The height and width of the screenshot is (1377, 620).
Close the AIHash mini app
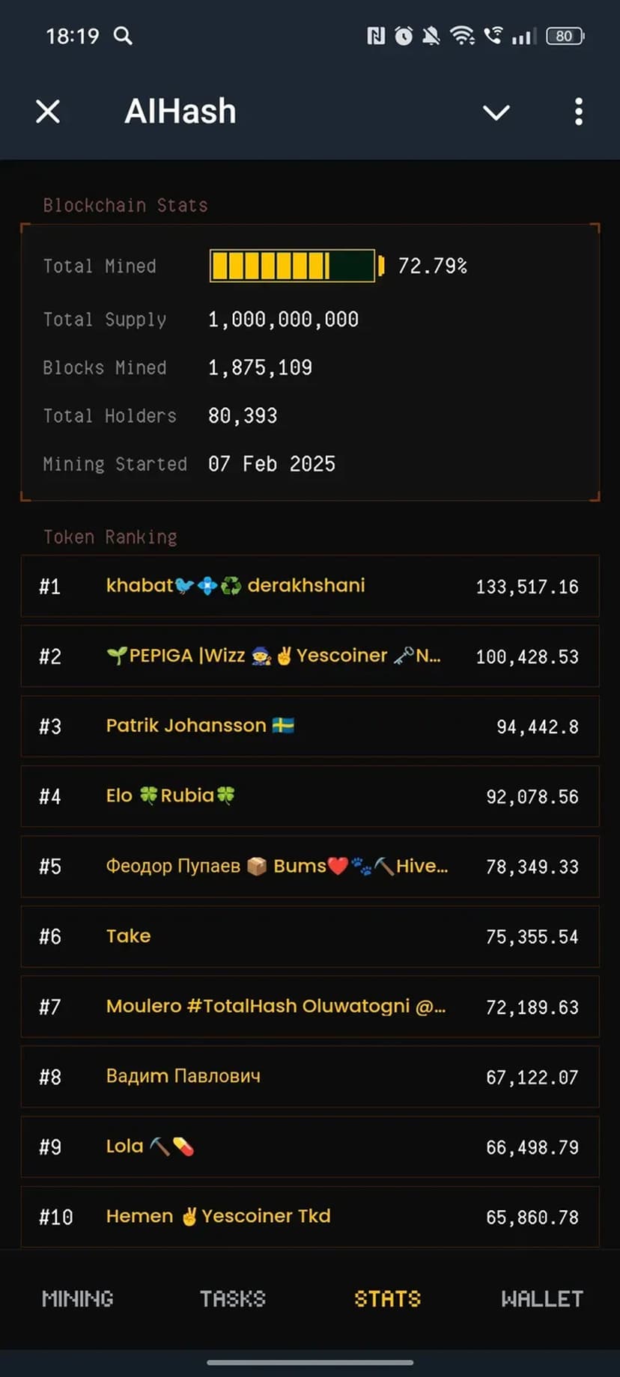click(48, 112)
